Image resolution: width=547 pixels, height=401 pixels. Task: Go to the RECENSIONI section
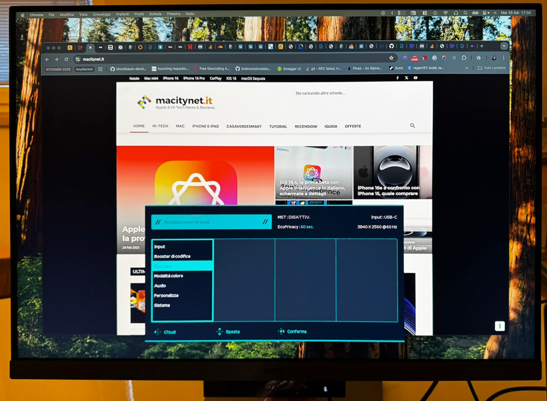point(306,127)
